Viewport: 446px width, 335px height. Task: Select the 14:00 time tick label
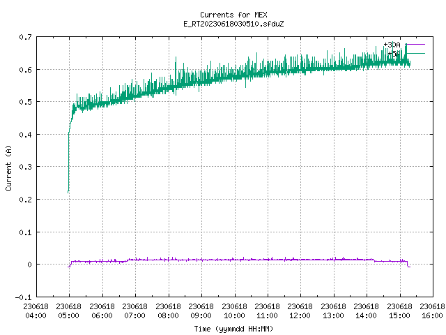click(366, 315)
